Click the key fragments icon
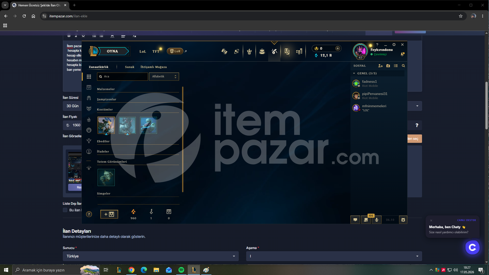The height and width of the screenshot is (275, 489). pyautogui.click(x=151, y=212)
